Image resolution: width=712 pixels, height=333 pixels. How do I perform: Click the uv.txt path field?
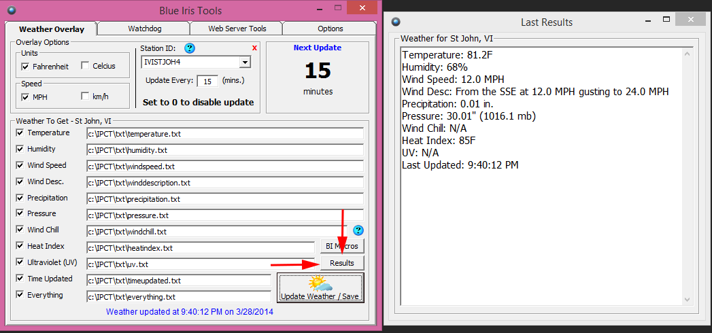201,264
